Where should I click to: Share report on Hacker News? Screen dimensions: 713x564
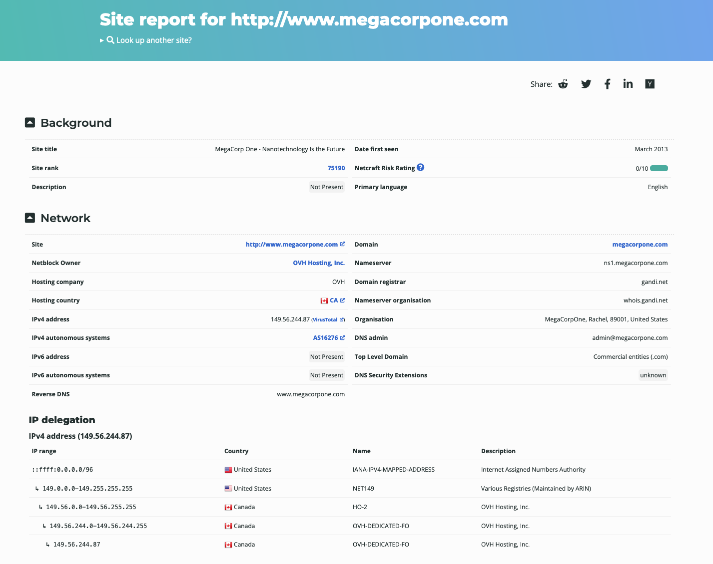tap(650, 84)
